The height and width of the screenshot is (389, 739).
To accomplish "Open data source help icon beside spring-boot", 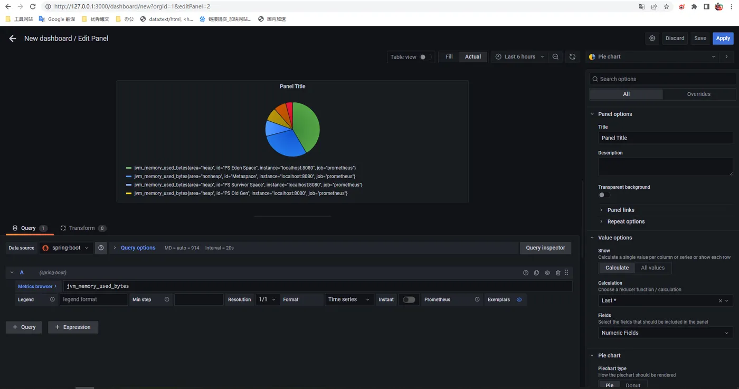I will (101, 248).
